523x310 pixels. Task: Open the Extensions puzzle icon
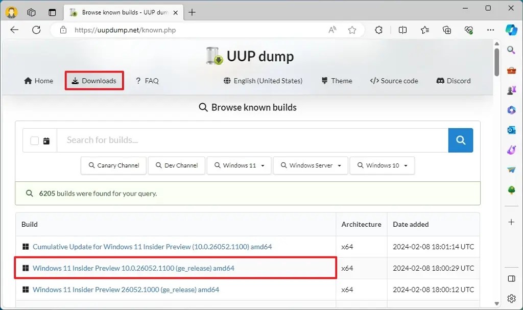click(378, 30)
